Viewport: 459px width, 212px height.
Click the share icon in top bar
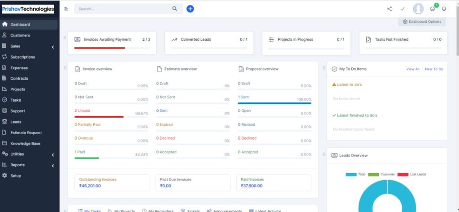(390, 9)
